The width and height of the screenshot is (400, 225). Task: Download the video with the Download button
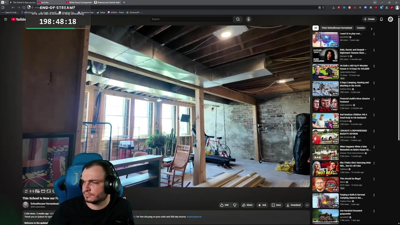[293, 205]
